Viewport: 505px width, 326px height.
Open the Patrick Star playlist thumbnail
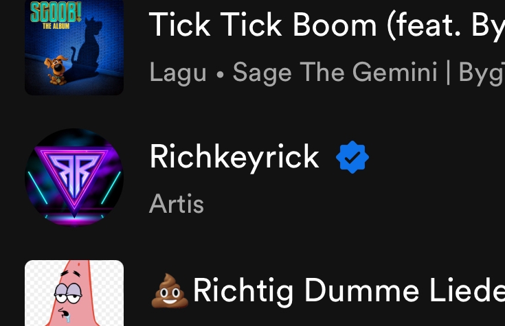[74, 293]
